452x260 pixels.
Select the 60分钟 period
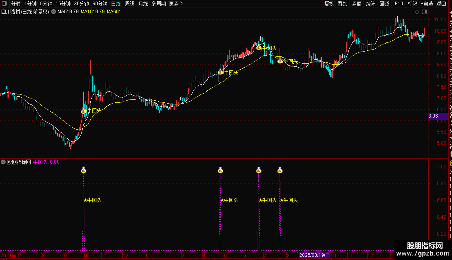click(100, 4)
